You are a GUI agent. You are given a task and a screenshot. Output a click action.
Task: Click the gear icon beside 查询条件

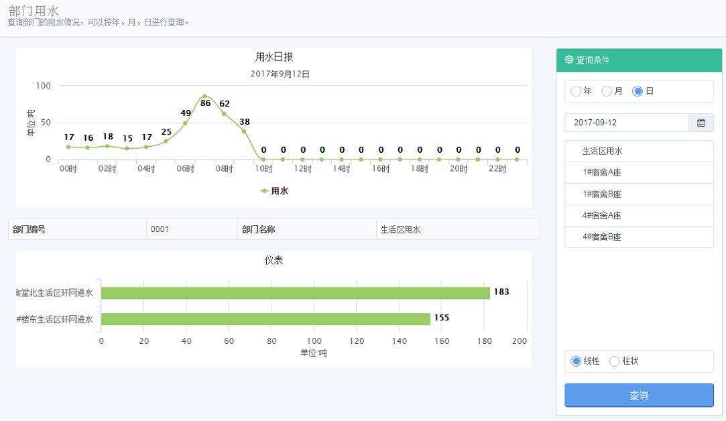[569, 60]
